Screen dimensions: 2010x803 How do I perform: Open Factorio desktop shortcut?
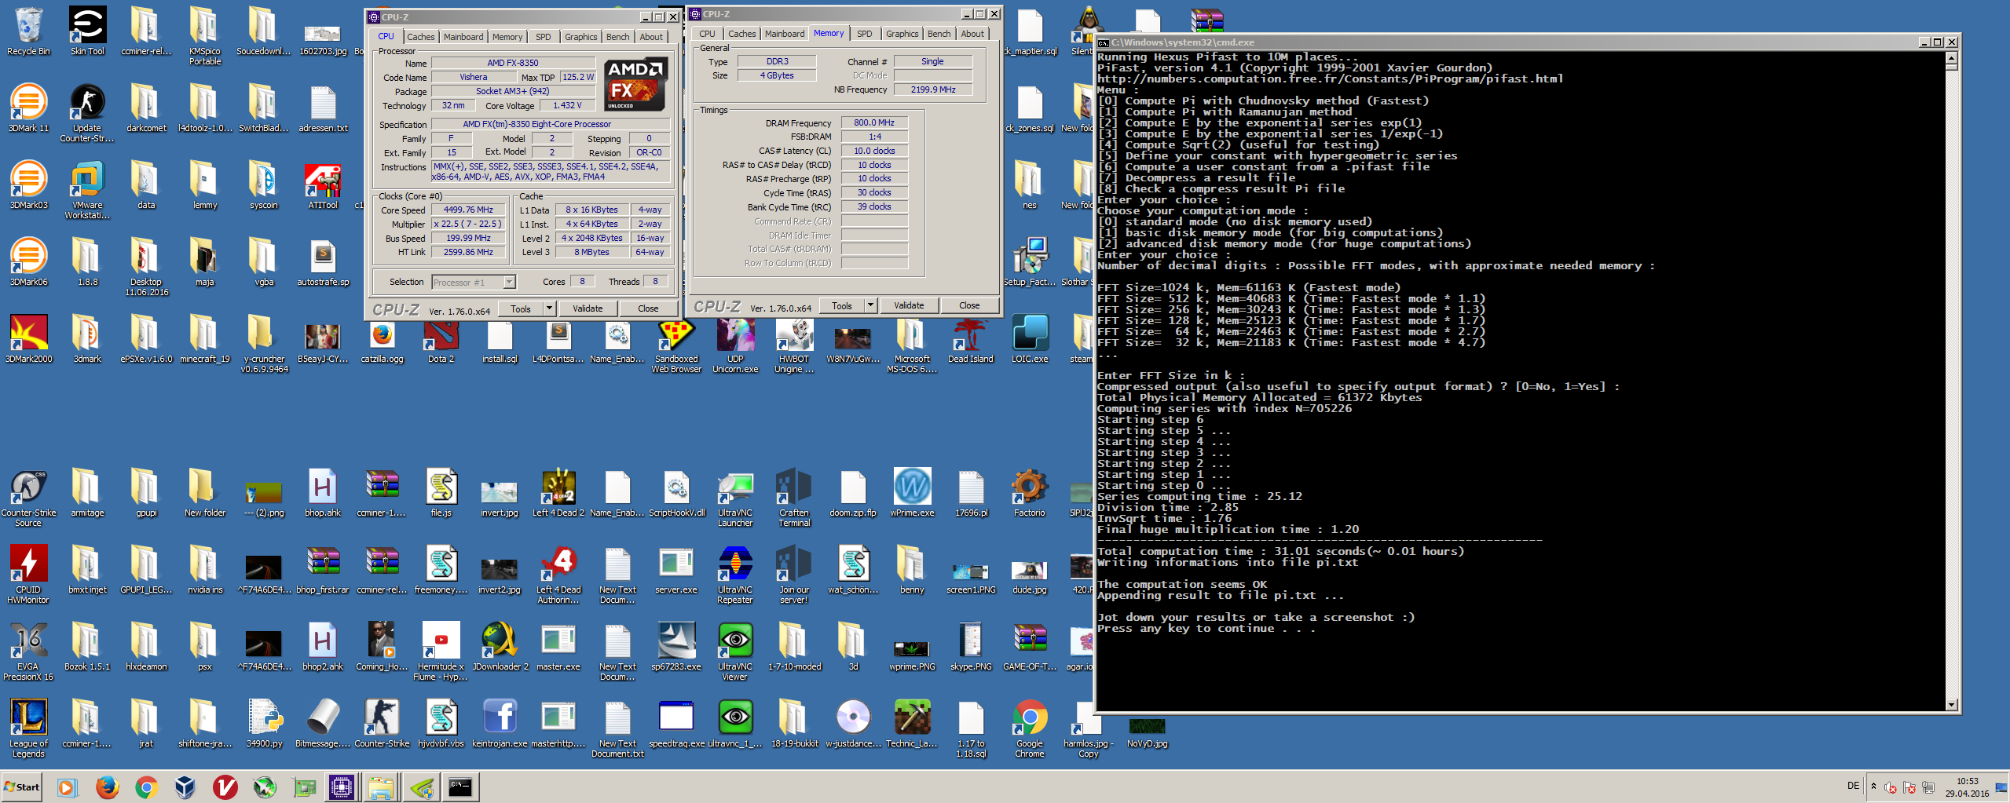[1030, 493]
